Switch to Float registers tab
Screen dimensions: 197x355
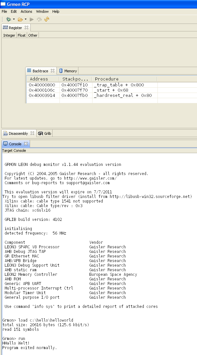[x=22, y=35]
